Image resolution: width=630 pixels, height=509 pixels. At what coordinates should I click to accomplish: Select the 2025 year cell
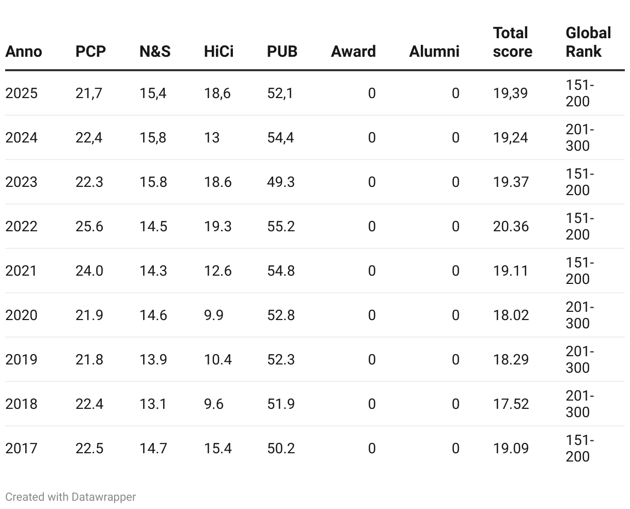22,93
